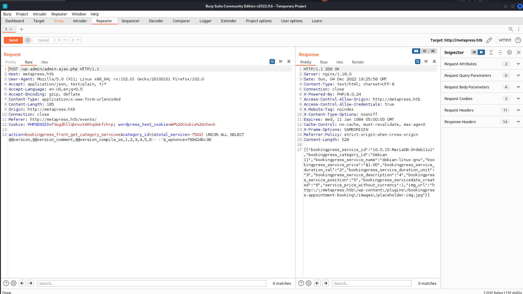This screenshot has width=523, height=294.
Task: Toggle response message blue icon
Action: (418, 61)
